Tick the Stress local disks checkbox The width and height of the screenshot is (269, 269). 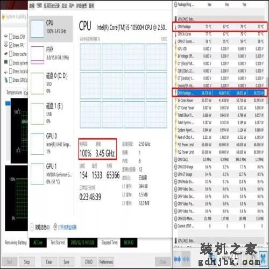coord(11,71)
